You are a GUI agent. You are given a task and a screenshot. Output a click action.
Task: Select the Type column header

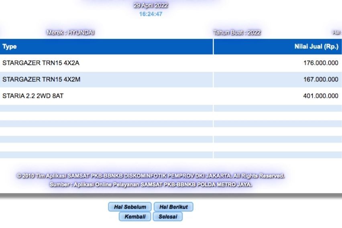[x=10, y=47]
